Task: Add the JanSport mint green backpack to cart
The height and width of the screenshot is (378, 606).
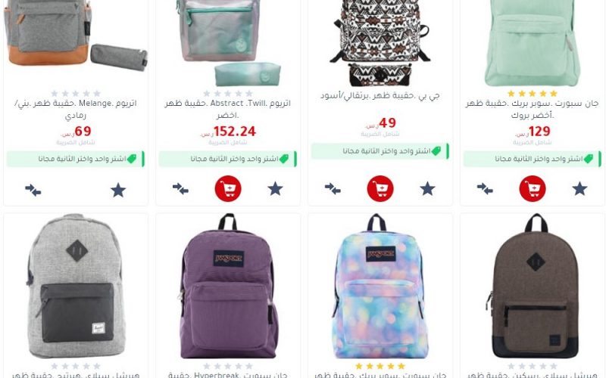Action: pos(533,188)
